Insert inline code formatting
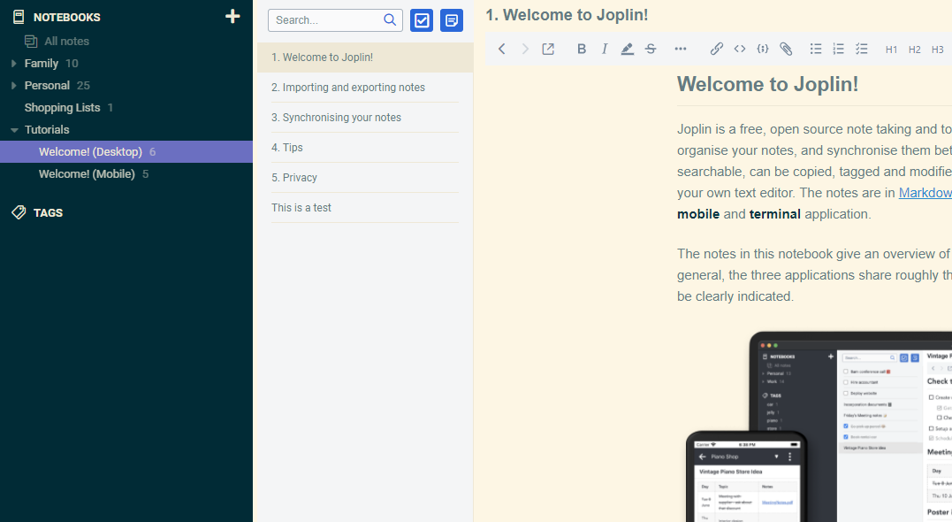952x522 pixels. point(740,50)
